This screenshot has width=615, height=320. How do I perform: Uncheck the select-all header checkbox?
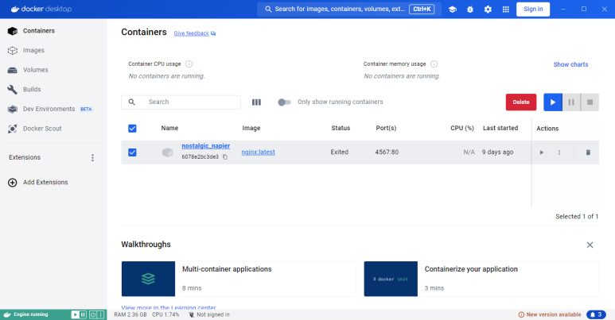point(132,129)
